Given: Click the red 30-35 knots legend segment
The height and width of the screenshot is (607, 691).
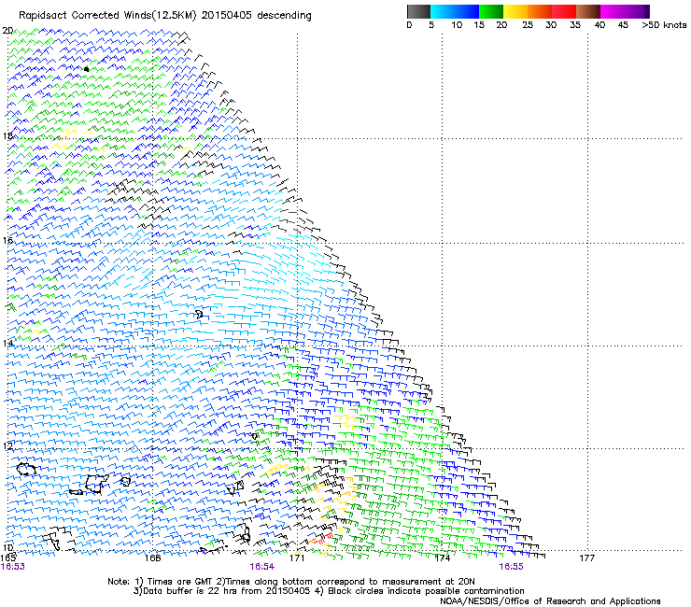Looking at the screenshot, I should [x=564, y=11].
